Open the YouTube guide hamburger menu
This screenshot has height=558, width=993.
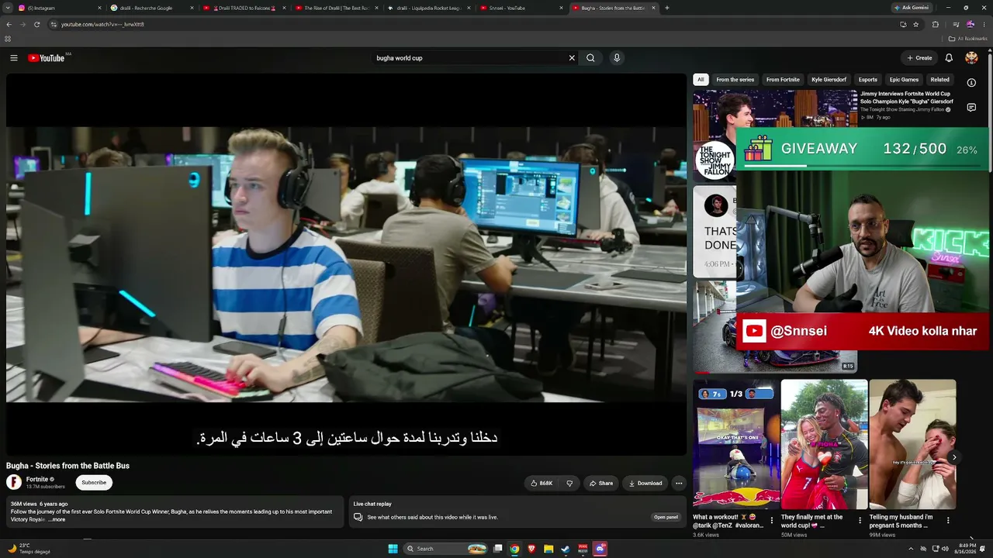pos(13,58)
